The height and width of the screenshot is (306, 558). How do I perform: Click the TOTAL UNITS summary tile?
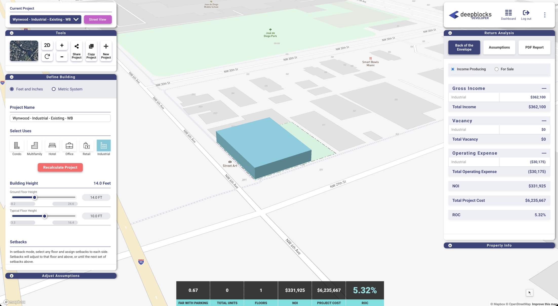click(227, 293)
